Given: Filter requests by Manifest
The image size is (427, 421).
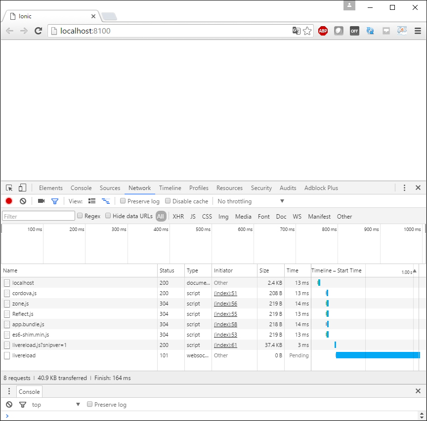Looking at the screenshot, I should click(x=319, y=217).
